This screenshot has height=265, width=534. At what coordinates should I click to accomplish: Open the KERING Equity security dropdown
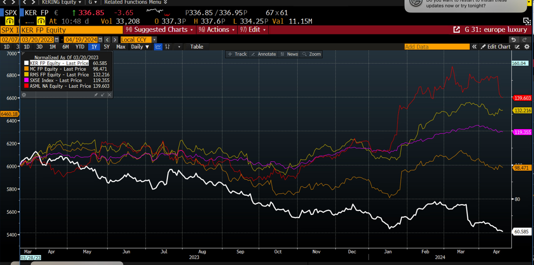coord(61,2)
